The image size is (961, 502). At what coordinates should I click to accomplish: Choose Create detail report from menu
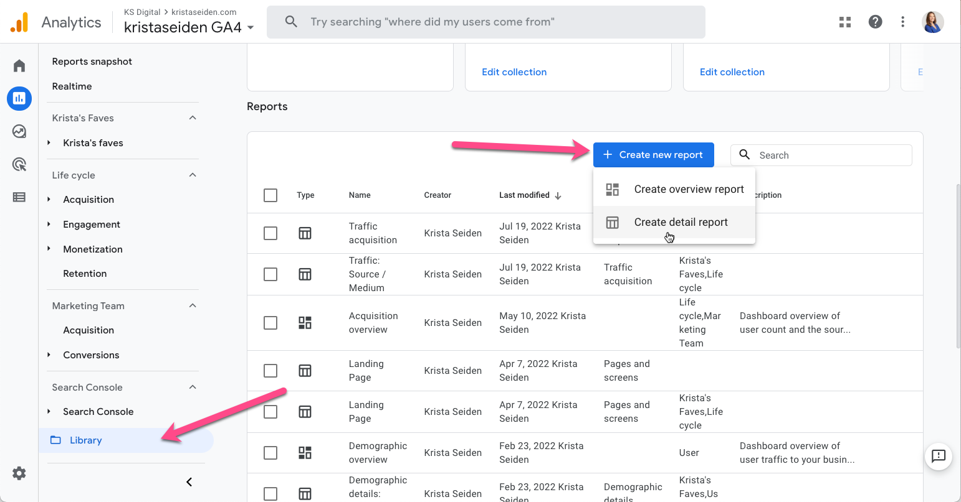pyautogui.click(x=674, y=222)
